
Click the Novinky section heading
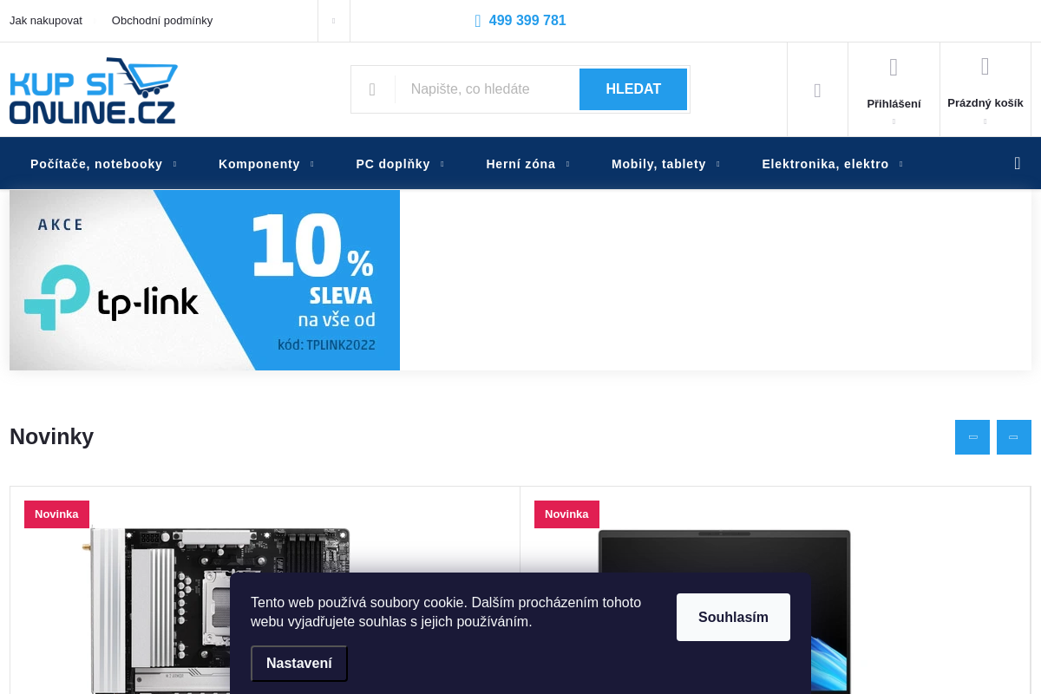tap(52, 436)
